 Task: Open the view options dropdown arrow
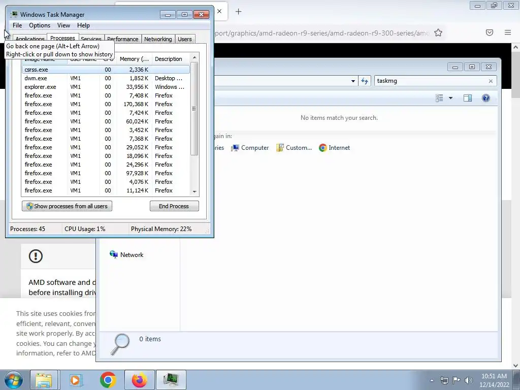tap(450, 98)
